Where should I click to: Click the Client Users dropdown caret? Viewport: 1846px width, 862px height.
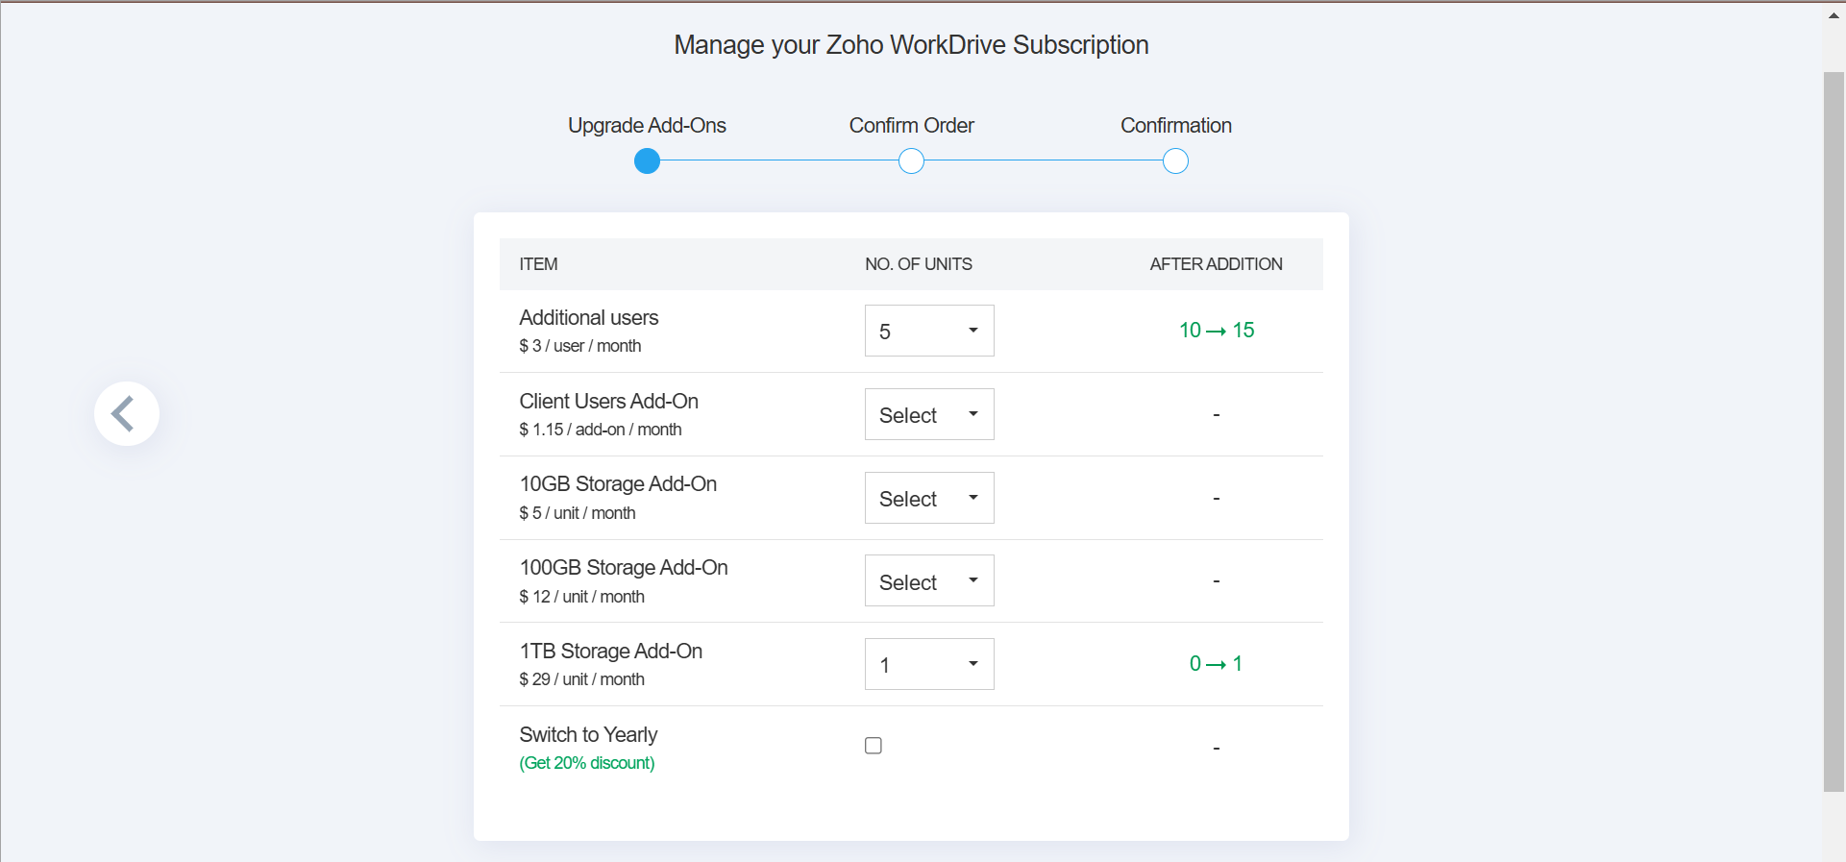coord(973,414)
